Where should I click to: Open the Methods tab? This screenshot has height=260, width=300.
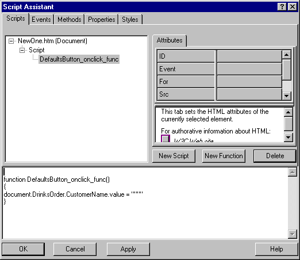click(70, 20)
